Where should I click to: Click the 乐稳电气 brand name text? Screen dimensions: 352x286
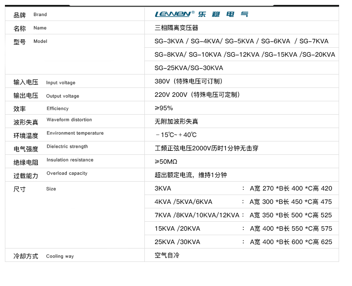point(222,14)
